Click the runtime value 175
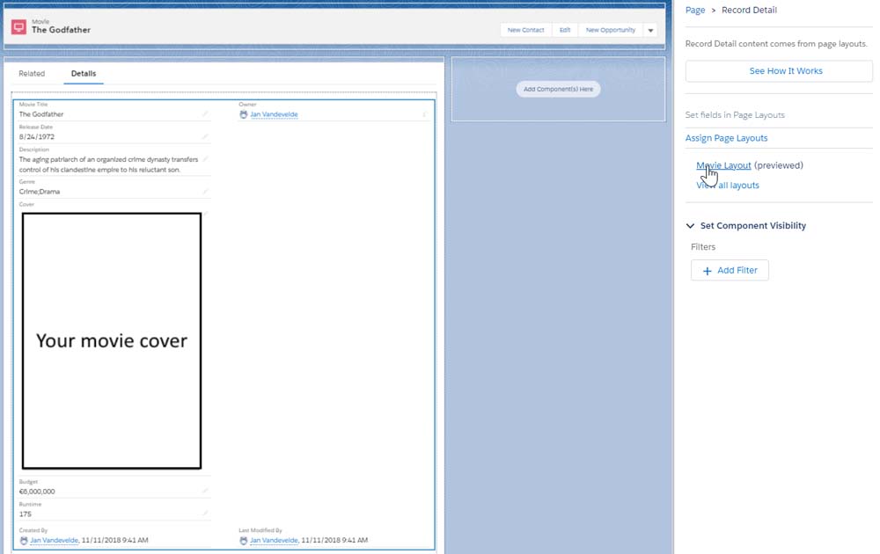The image size is (880, 554). [x=26, y=514]
